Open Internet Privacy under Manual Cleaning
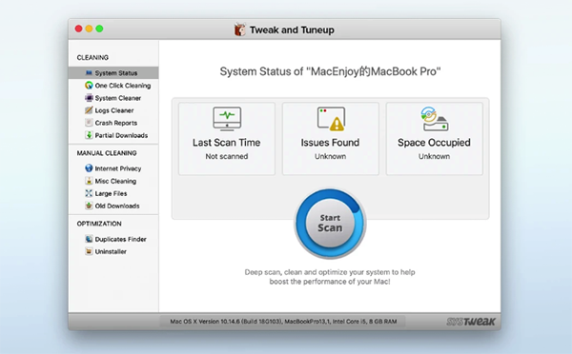Image resolution: width=572 pixels, height=354 pixels. 113,168
